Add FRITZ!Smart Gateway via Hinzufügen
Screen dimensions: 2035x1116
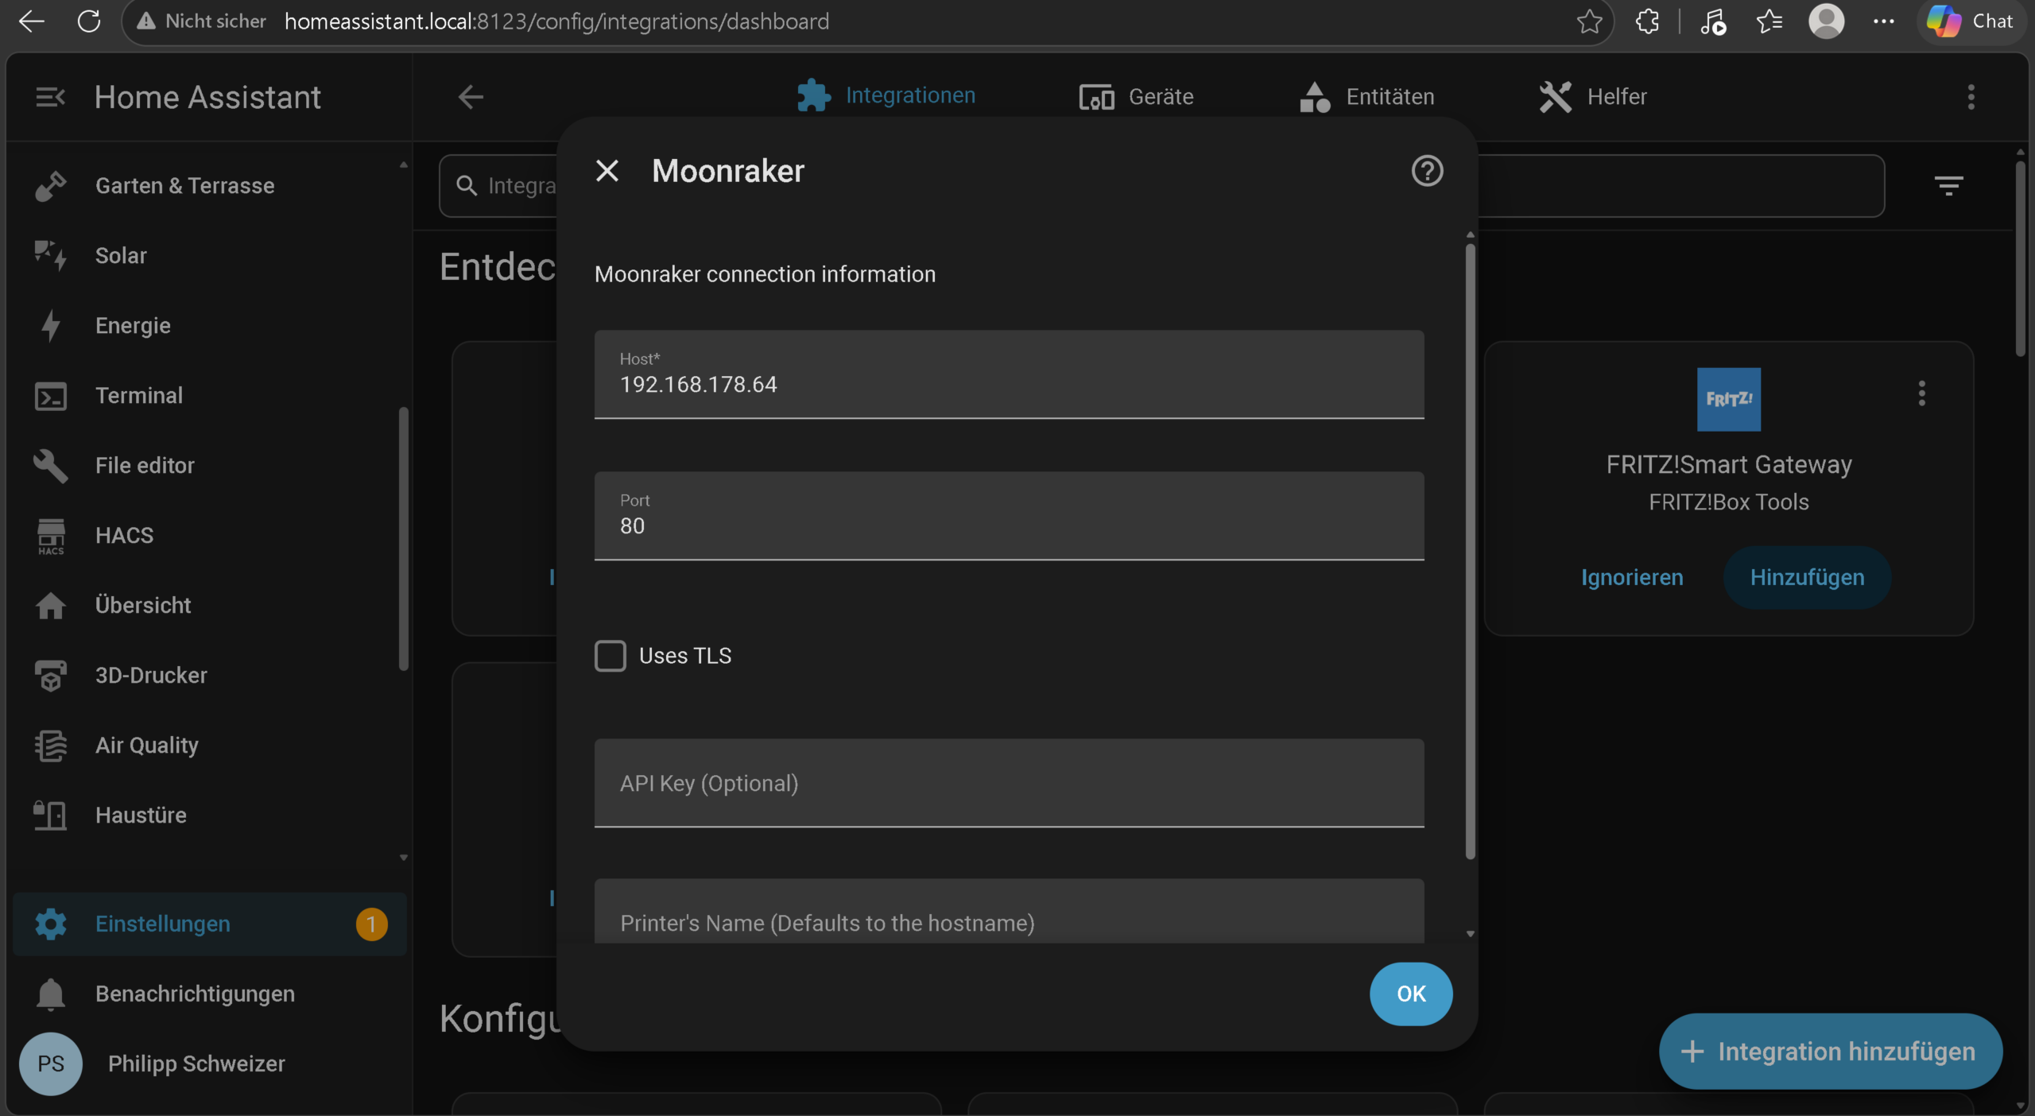coord(1807,577)
